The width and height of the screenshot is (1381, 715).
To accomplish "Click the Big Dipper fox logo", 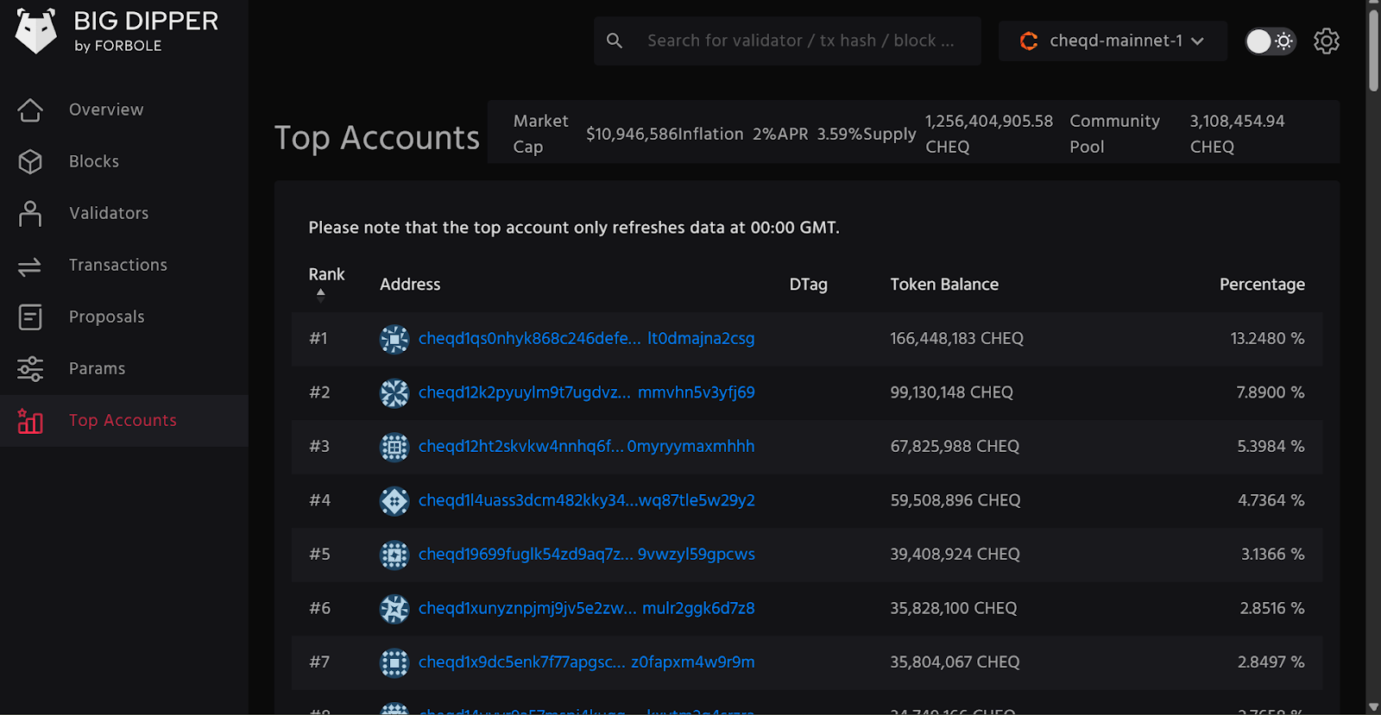I will (36, 32).
